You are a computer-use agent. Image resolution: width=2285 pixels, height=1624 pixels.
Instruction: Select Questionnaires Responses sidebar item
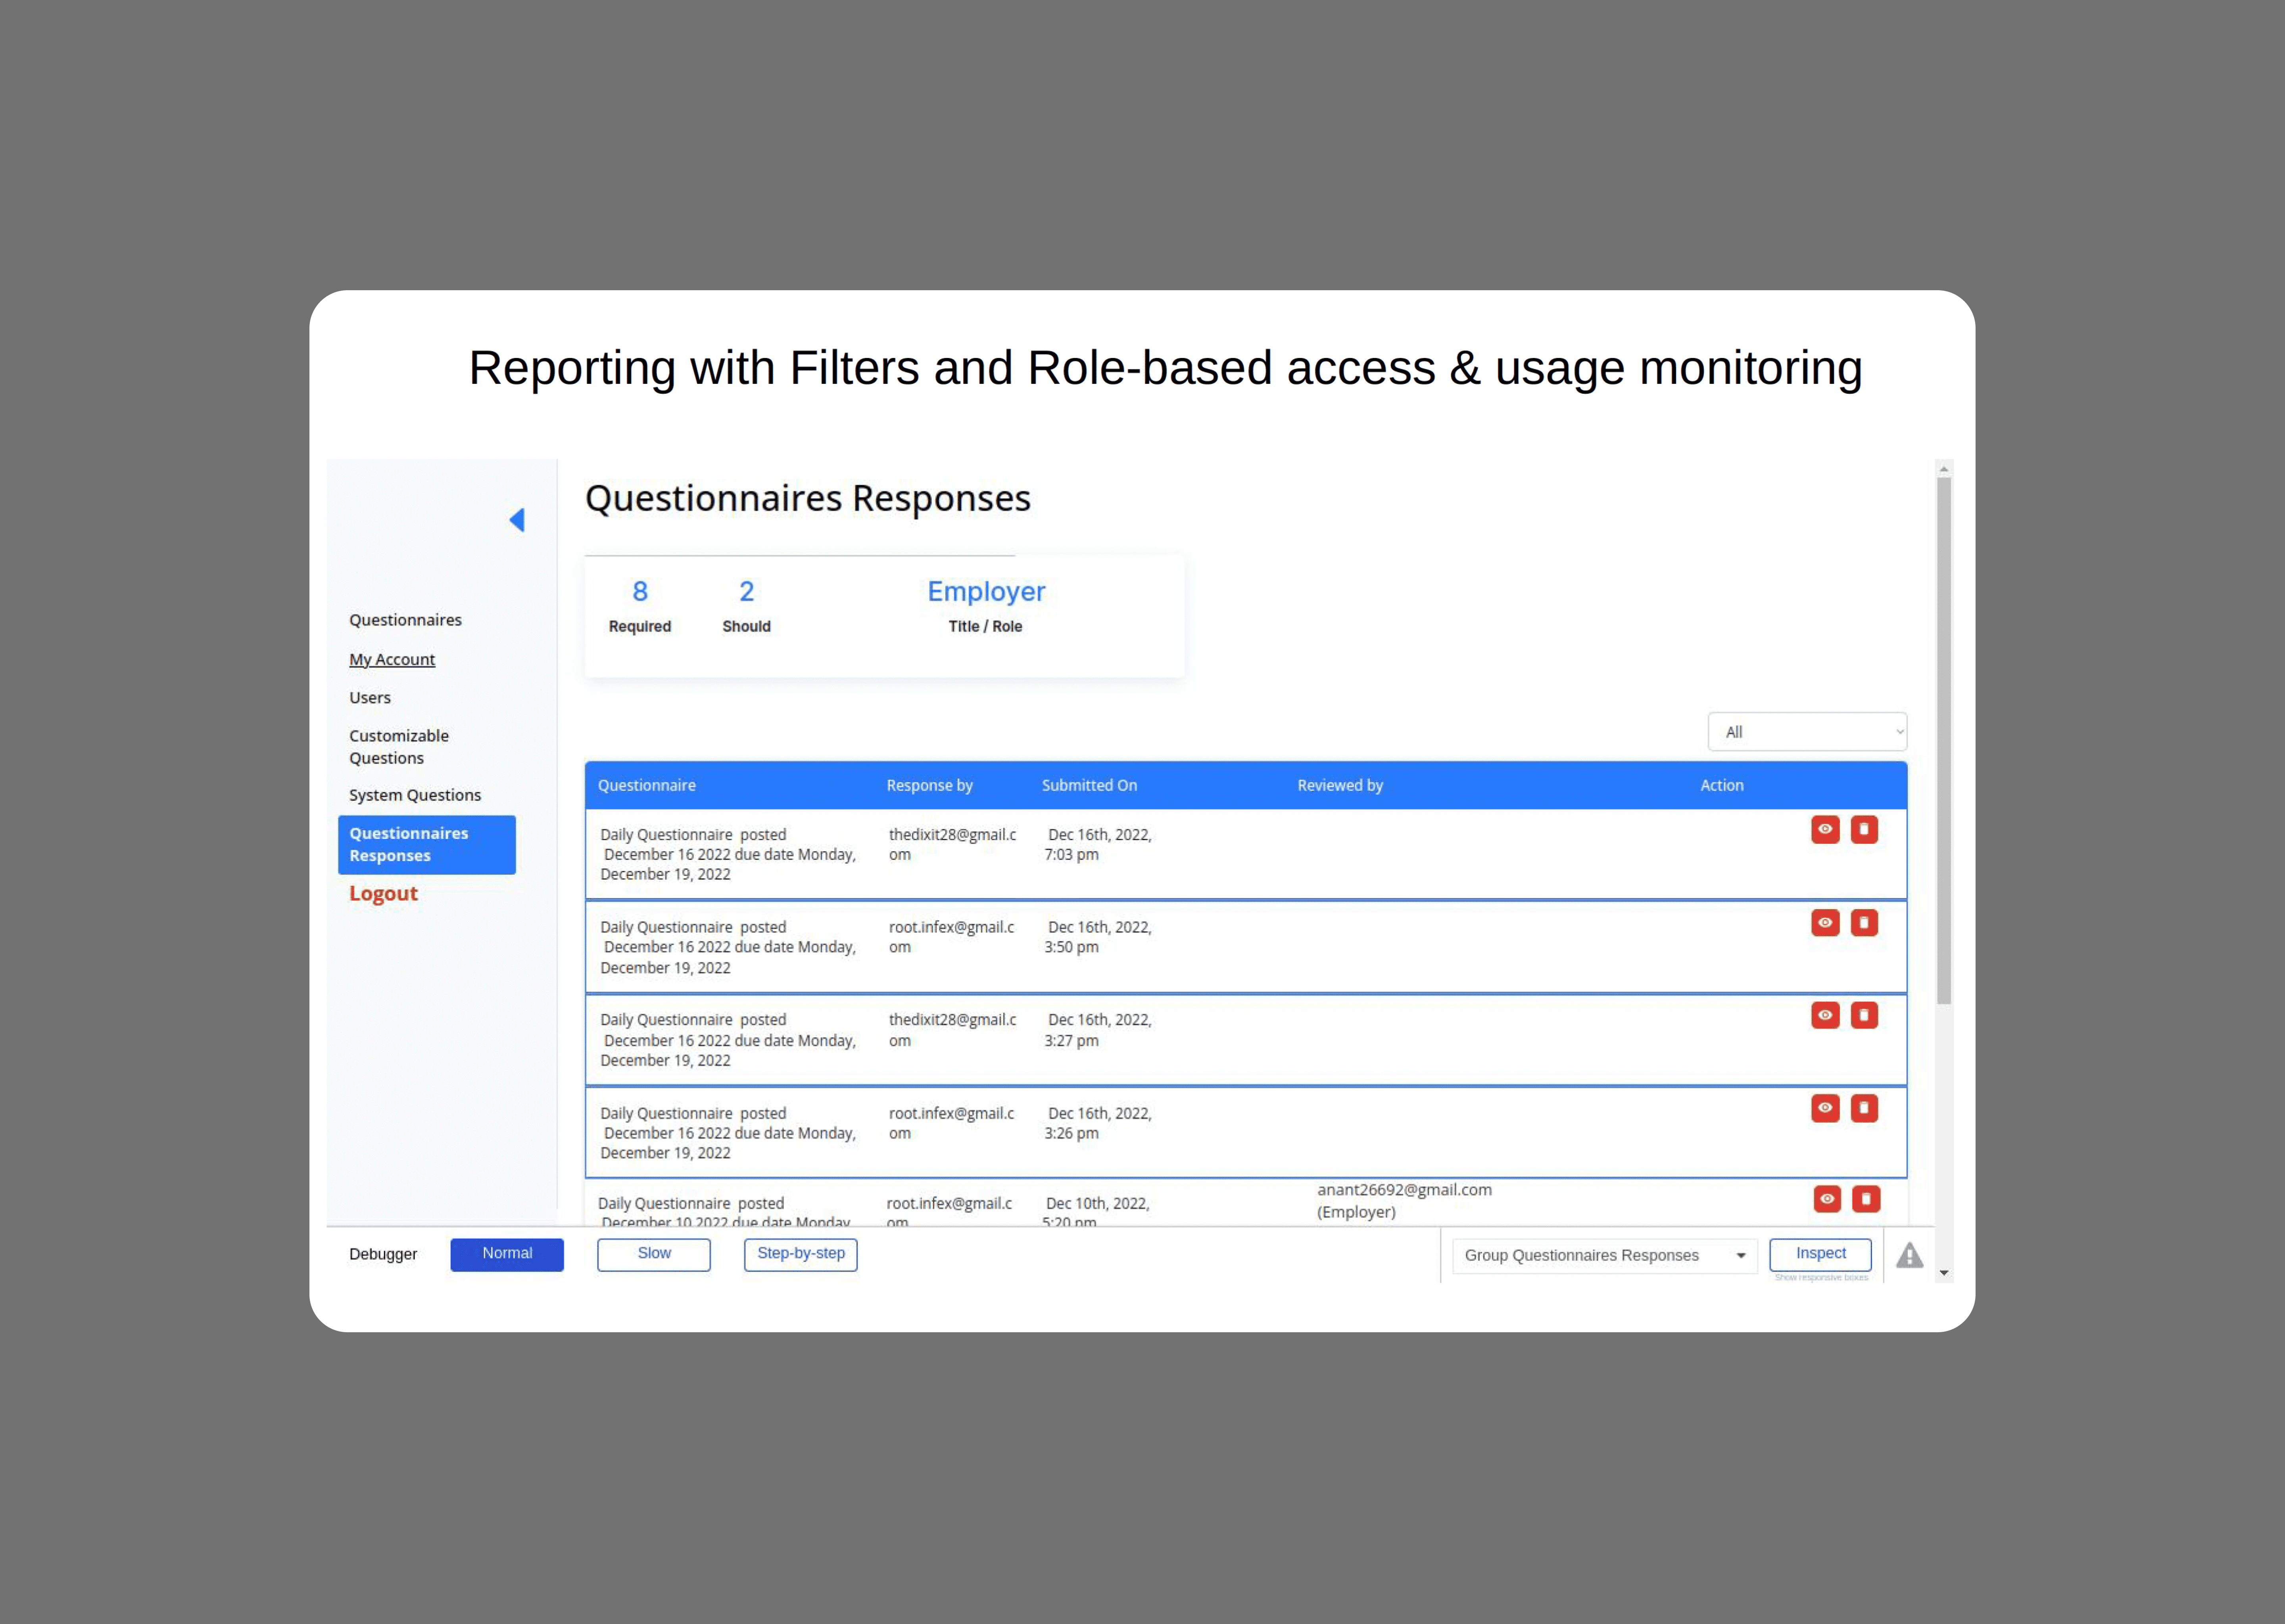pyautogui.click(x=427, y=845)
